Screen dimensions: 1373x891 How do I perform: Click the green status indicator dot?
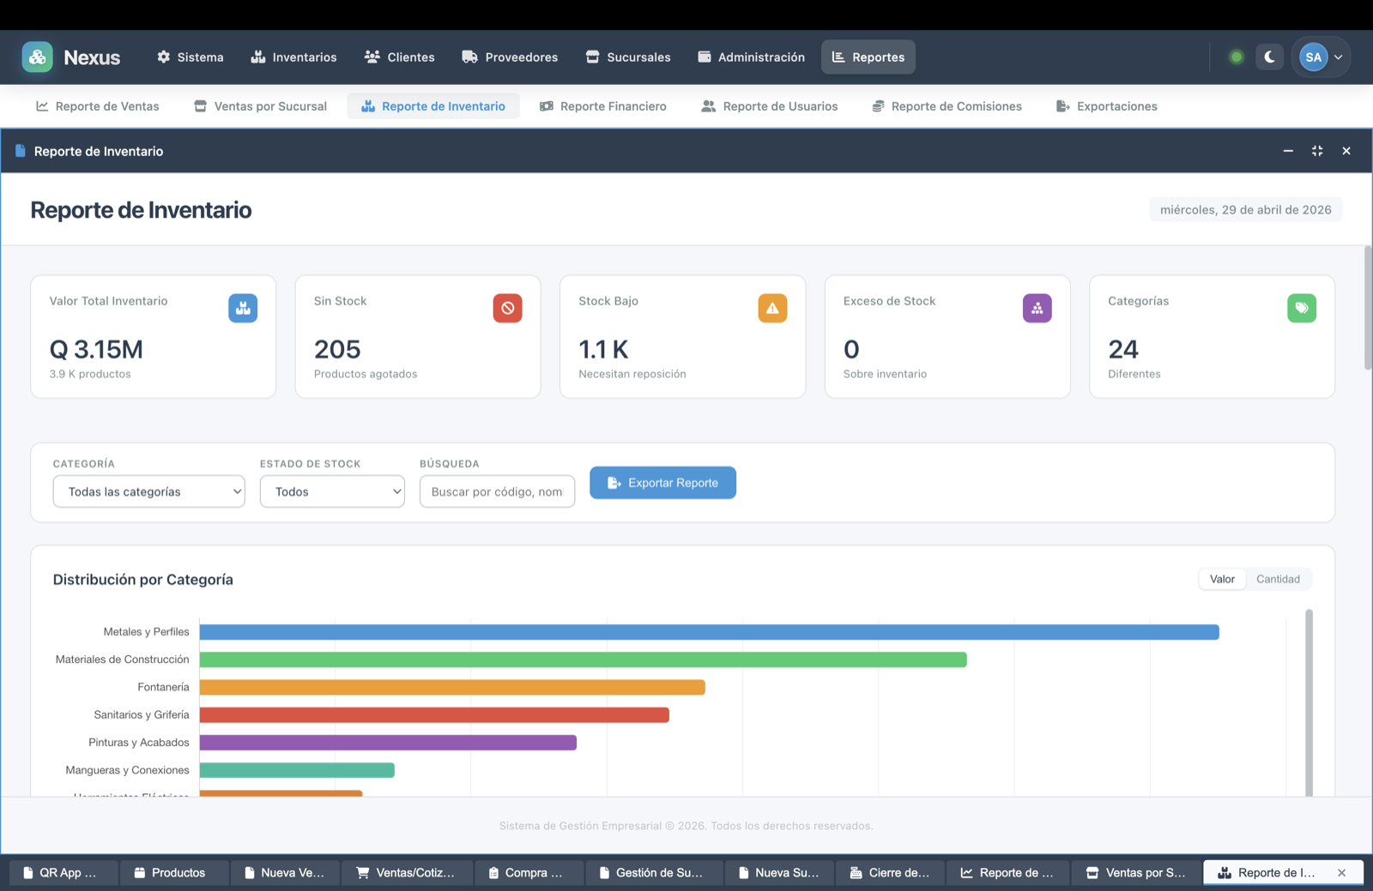(x=1236, y=57)
